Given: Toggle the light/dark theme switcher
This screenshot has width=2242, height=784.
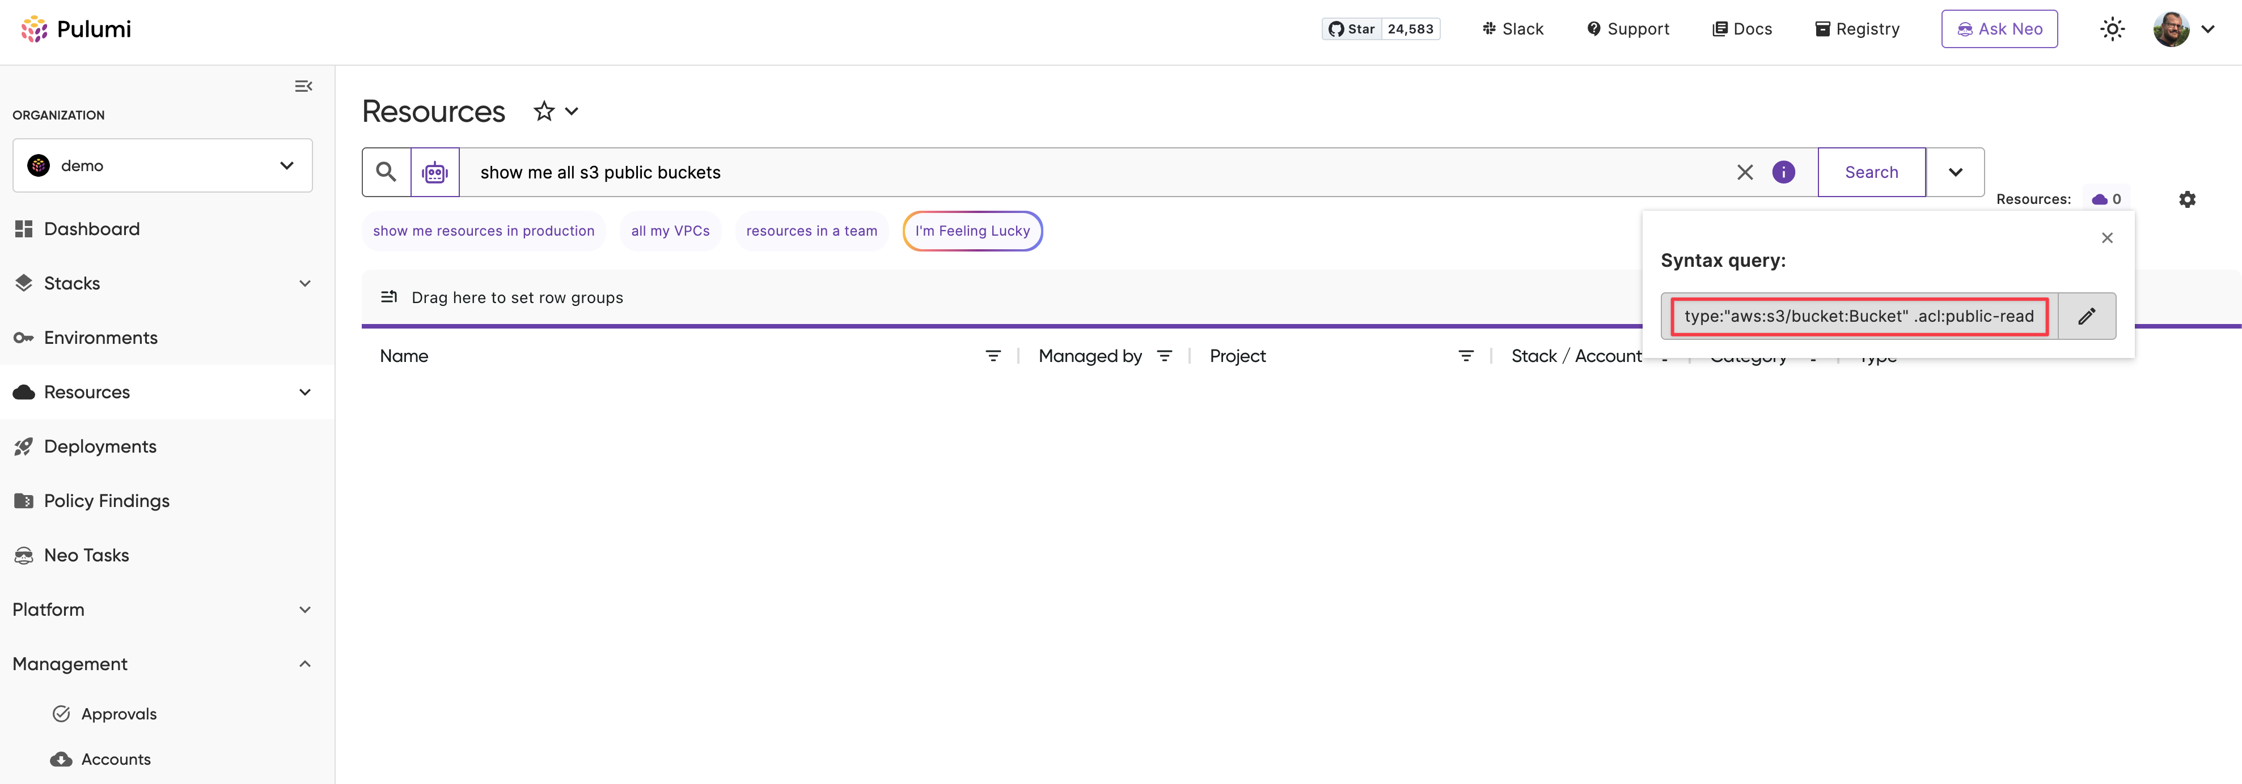Looking at the screenshot, I should click(2112, 29).
